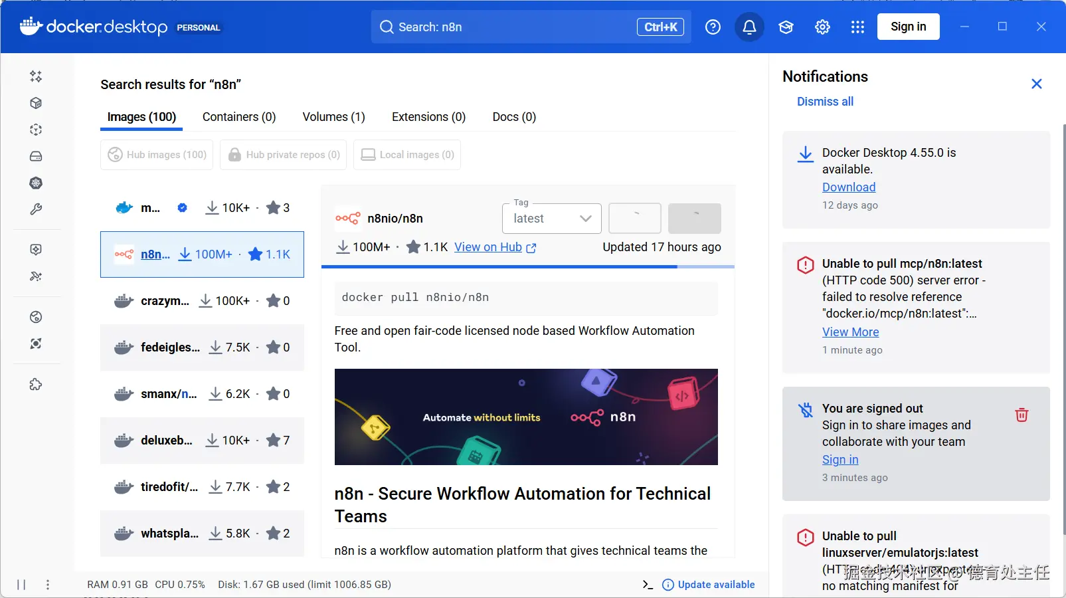Screen dimensions: 1066x598
Task: Switch to the Containers (0) tab
Action: [x=239, y=117]
